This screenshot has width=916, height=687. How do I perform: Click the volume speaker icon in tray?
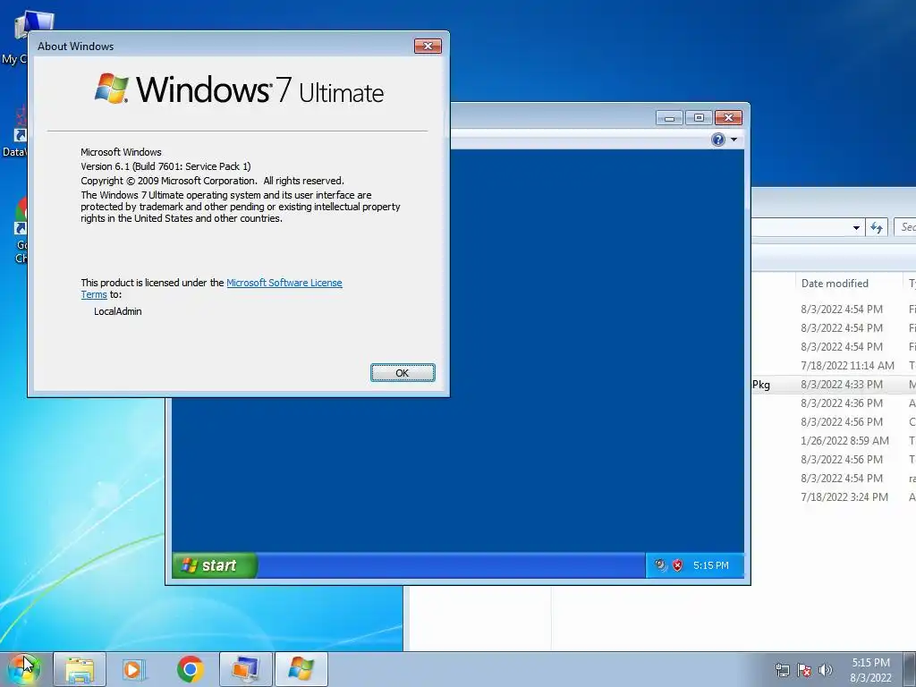pyautogui.click(x=826, y=670)
